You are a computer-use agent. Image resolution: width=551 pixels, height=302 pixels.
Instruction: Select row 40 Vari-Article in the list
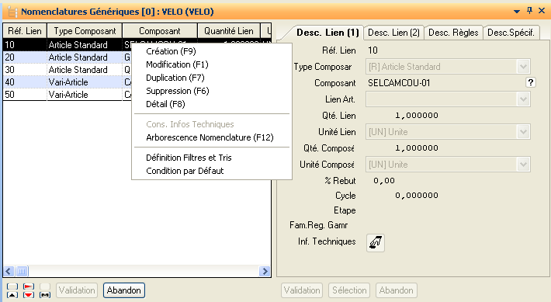click(67, 82)
